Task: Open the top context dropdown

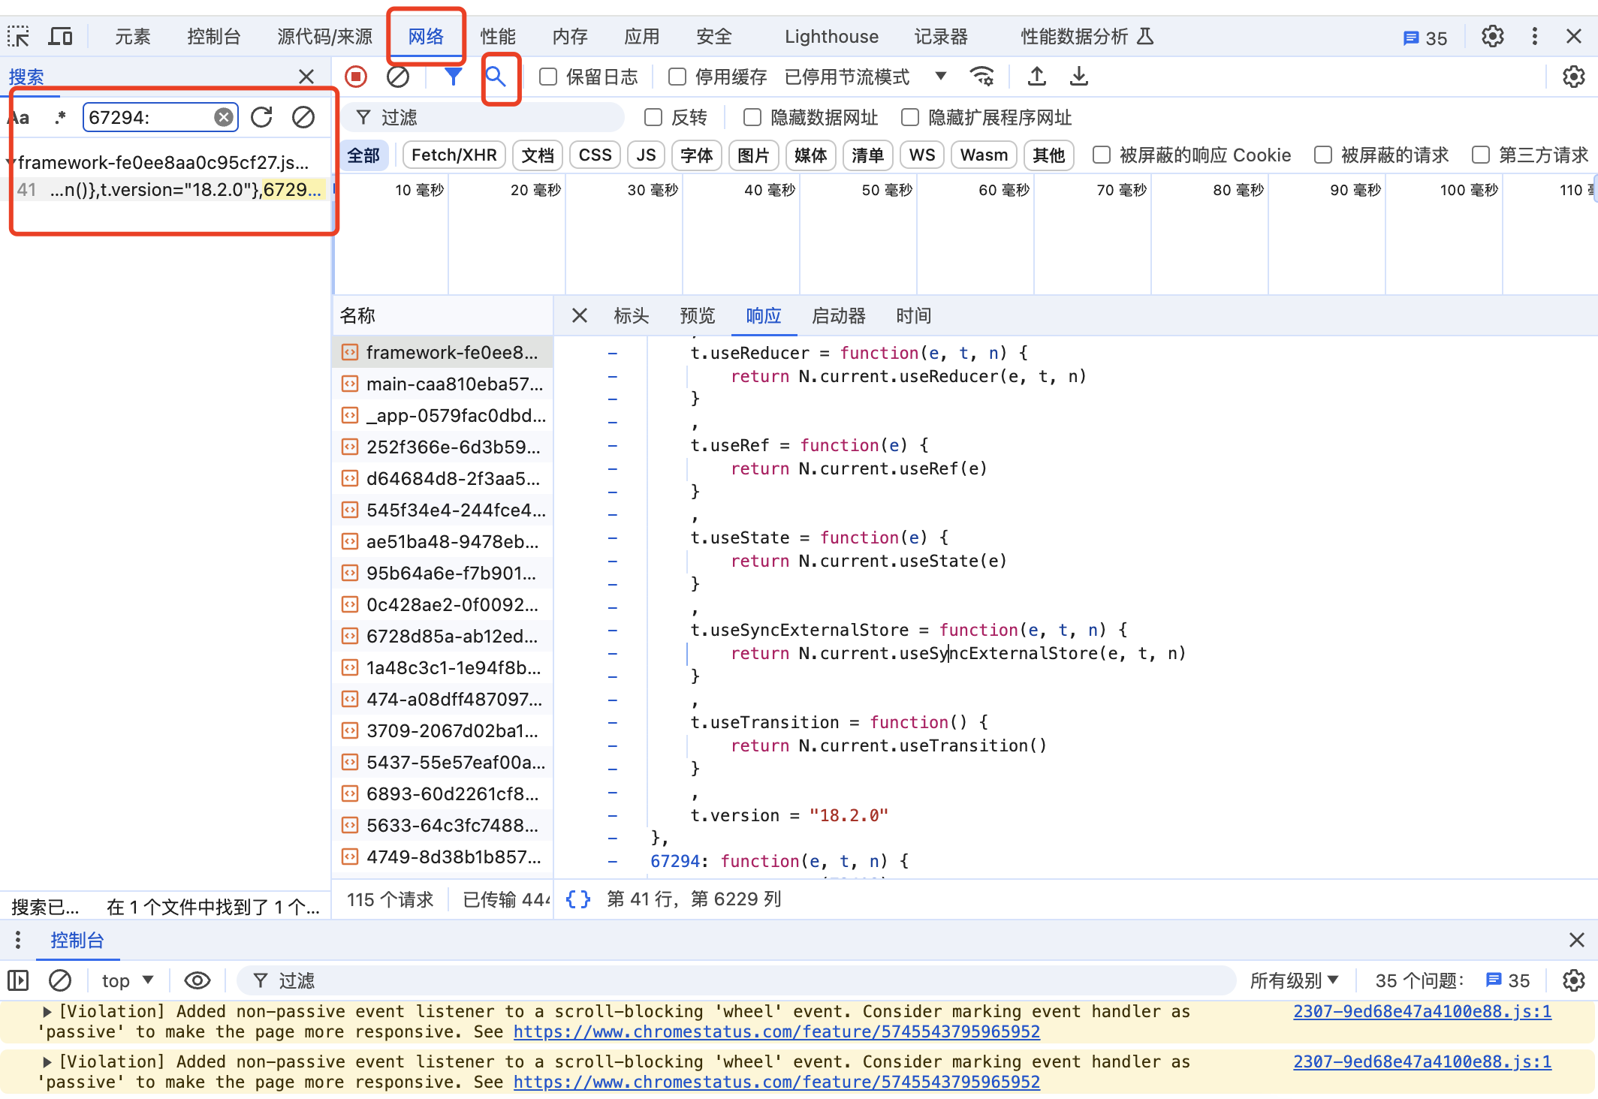Action: tap(128, 980)
